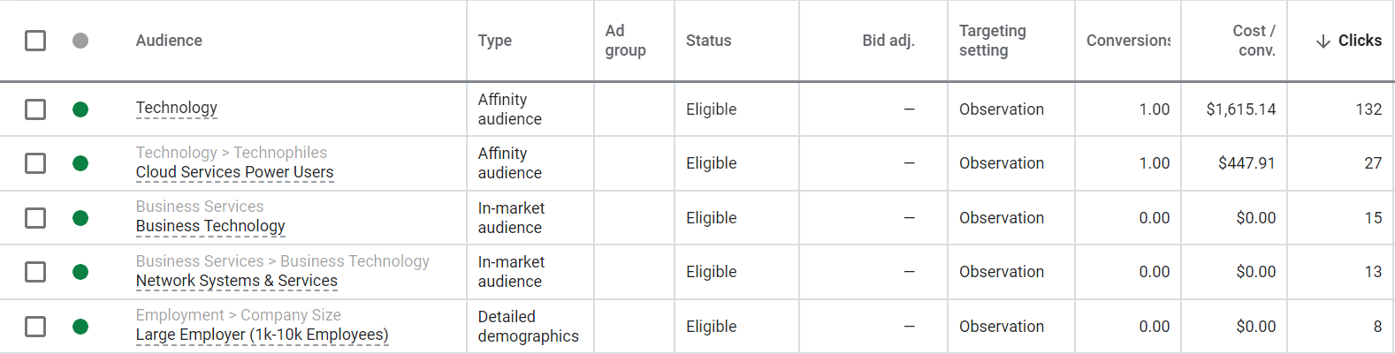Click the green status dot for Technology
Screen dimensions: 1395x354
pyautogui.click(x=80, y=109)
